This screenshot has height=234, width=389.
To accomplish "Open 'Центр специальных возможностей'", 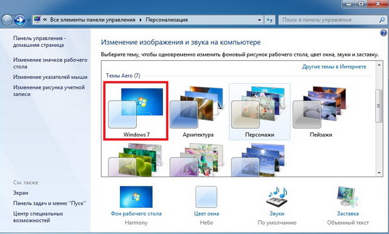I will [x=38, y=217].
